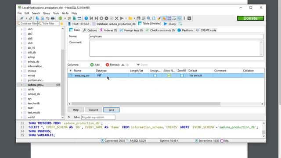This screenshot has width=281, height=158.
Task: Expand the saduna_pro... database node
Action: (x=22, y=85)
